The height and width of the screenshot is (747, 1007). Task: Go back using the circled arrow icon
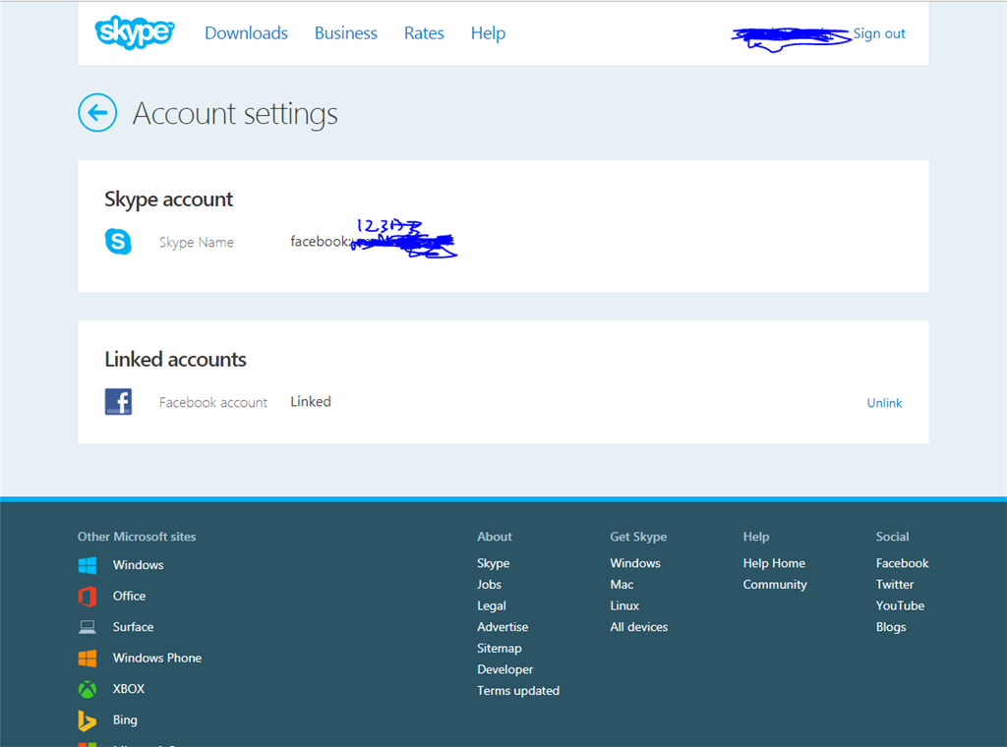pyautogui.click(x=97, y=113)
